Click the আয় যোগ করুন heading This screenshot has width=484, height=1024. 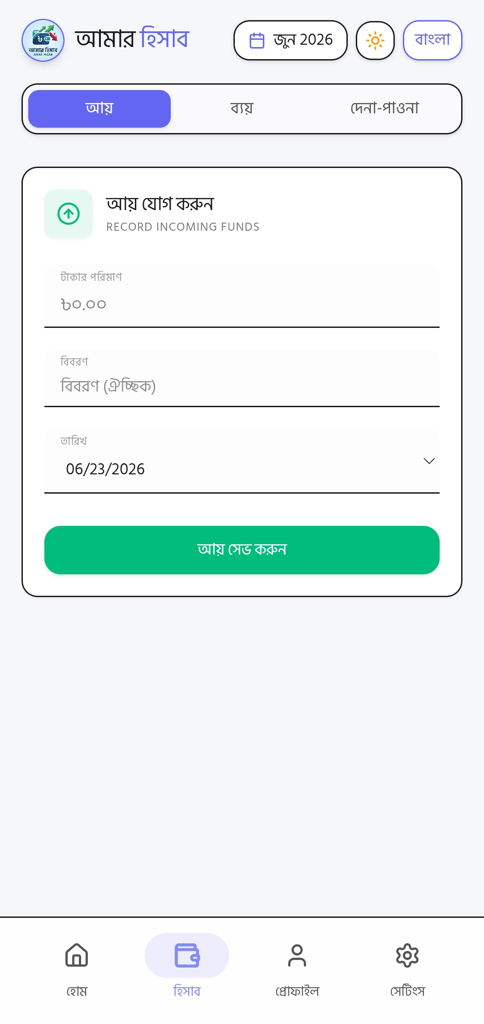coord(160,204)
